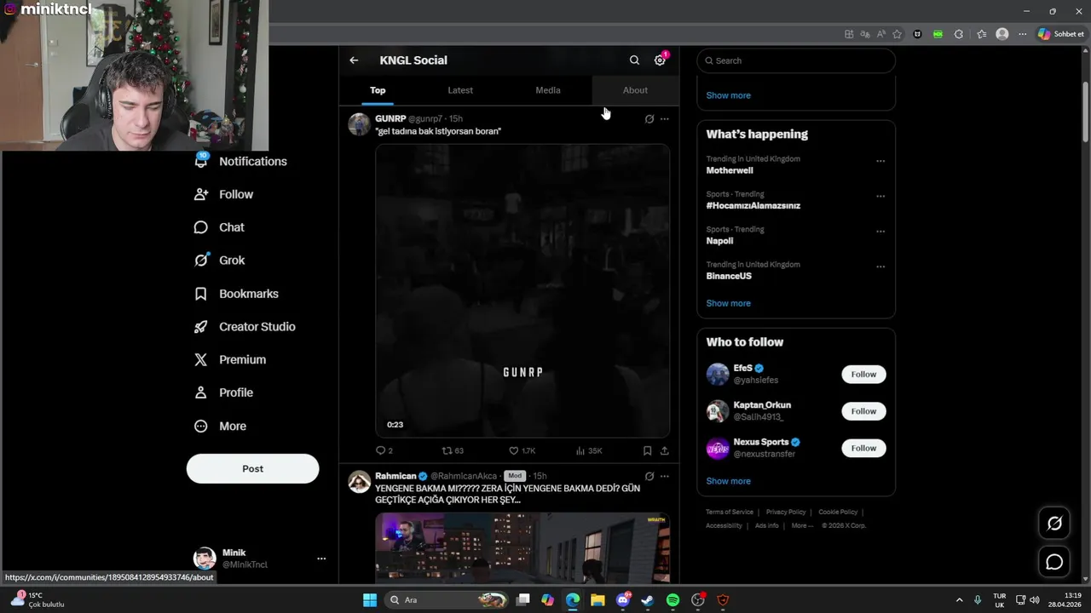
Task: Open More menu in left sidebar
Action: click(221, 426)
